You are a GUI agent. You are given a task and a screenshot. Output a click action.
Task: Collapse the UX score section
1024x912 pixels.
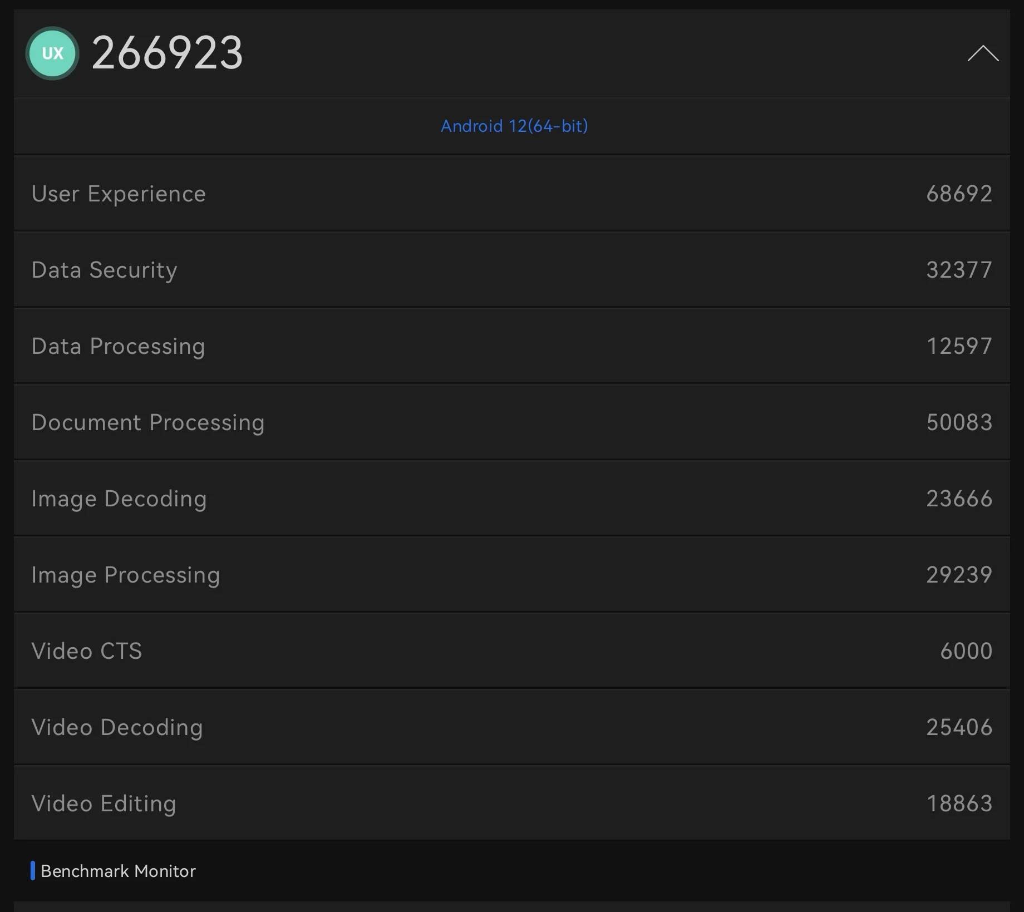pyautogui.click(x=983, y=53)
